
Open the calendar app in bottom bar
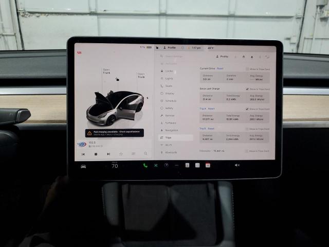[x=208, y=165]
